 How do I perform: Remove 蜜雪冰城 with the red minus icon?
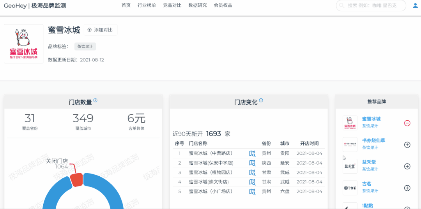[x=407, y=123]
